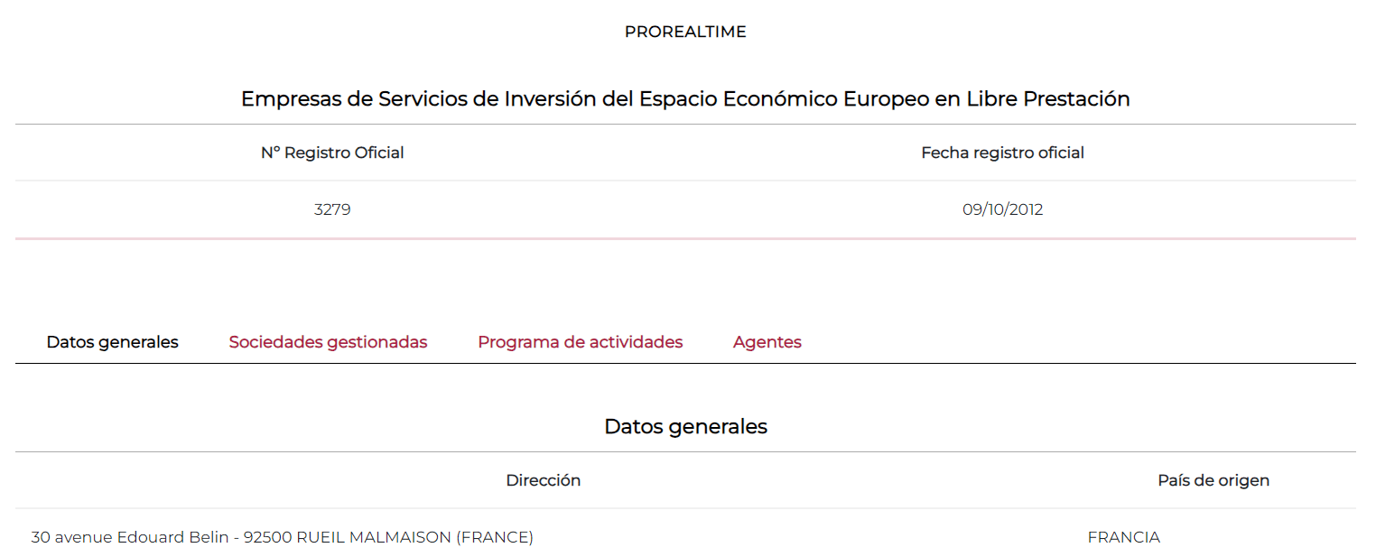Click 'RUEIL MALMAISON' in the address
The width and height of the screenshot is (1376, 557).
click(374, 537)
